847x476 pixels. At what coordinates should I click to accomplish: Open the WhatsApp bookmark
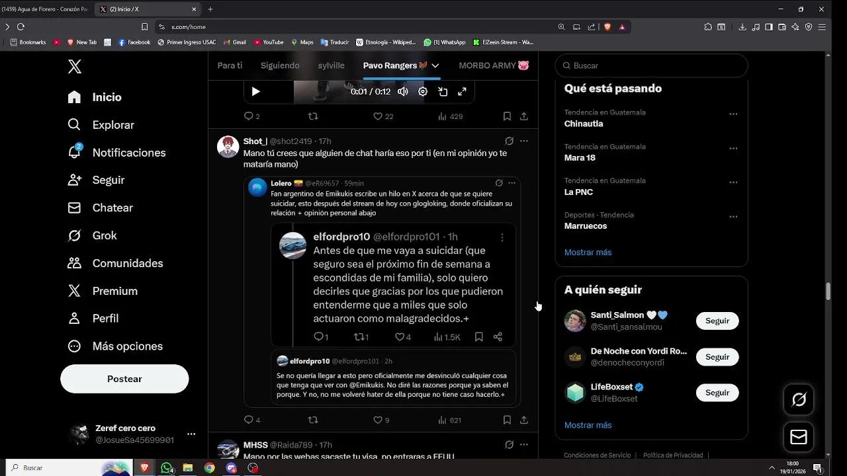(445, 42)
